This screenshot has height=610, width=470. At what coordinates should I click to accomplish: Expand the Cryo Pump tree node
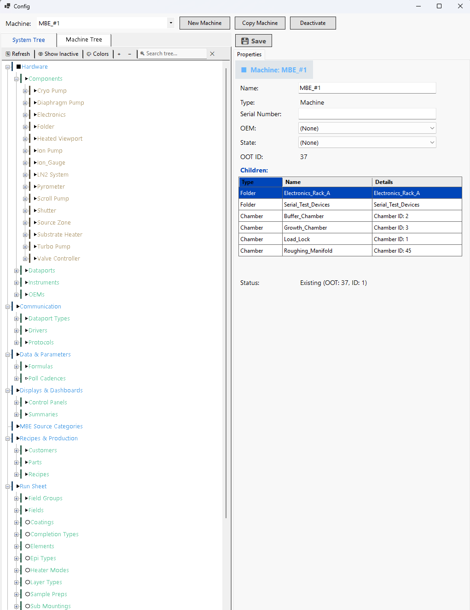(25, 91)
